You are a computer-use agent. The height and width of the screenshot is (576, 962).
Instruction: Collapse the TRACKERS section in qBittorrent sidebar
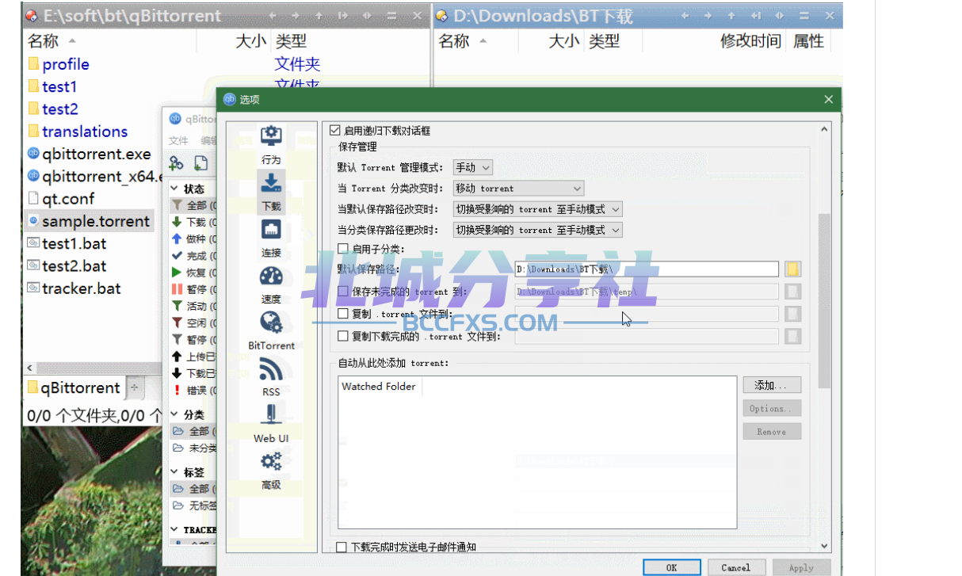point(175,529)
